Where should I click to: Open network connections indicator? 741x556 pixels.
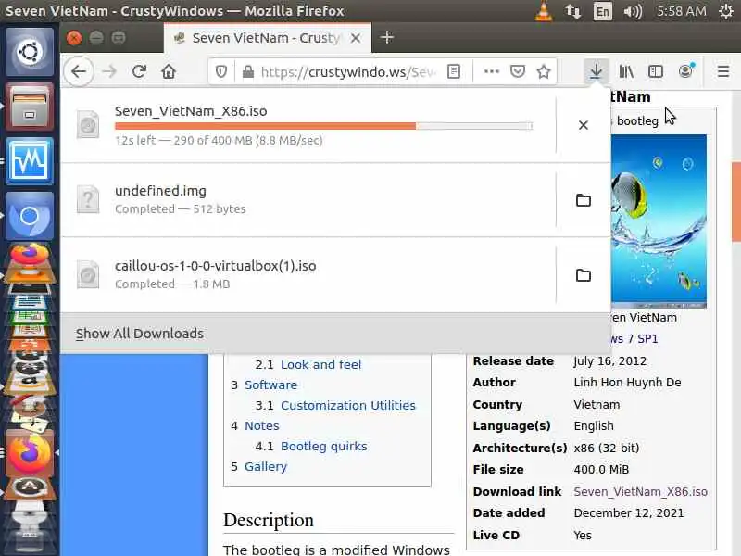click(573, 11)
